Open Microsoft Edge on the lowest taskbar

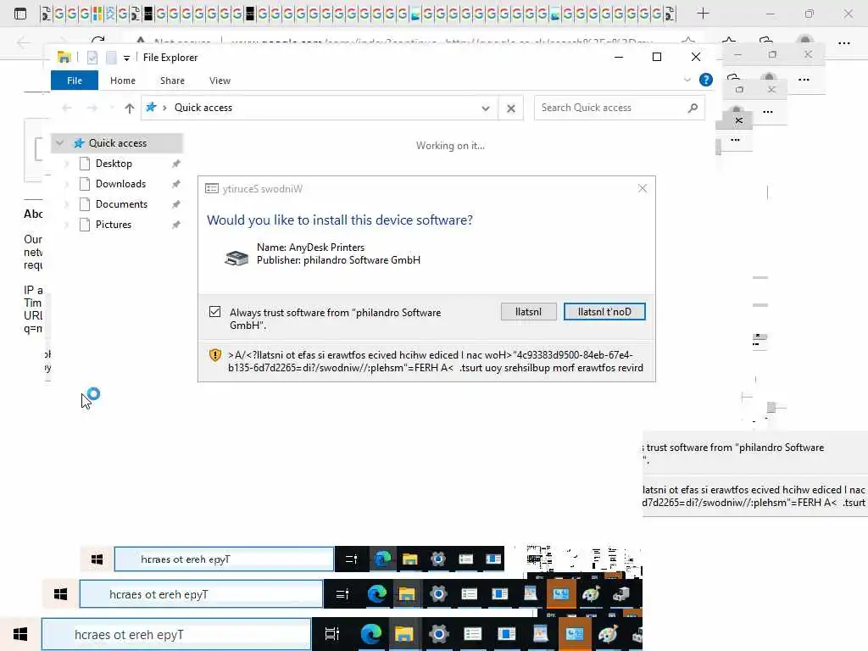click(x=371, y=634)
